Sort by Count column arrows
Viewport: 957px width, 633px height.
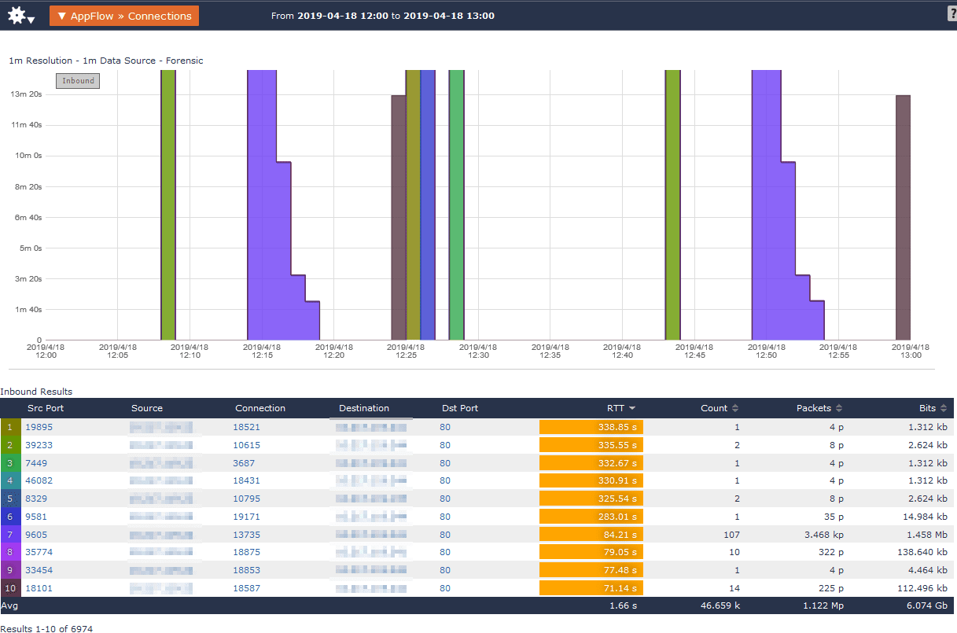tap(735, 408)
